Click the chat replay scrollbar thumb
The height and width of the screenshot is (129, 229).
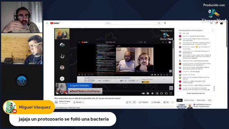[214, 89]
